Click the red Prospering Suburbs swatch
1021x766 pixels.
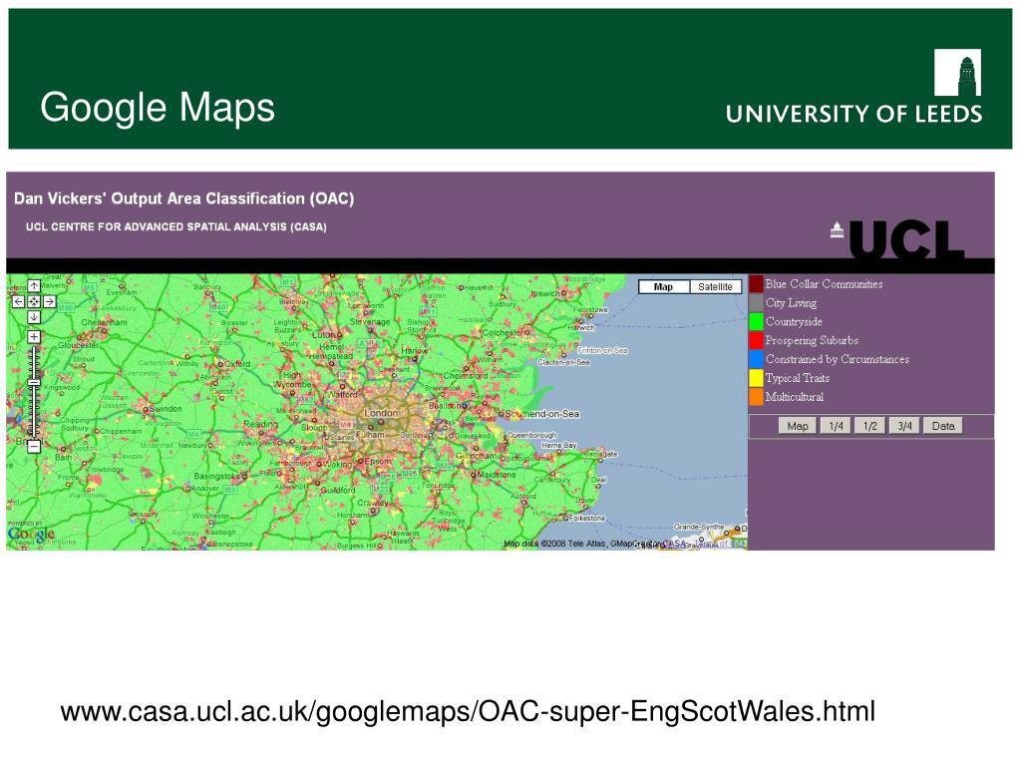pos(756,340)
